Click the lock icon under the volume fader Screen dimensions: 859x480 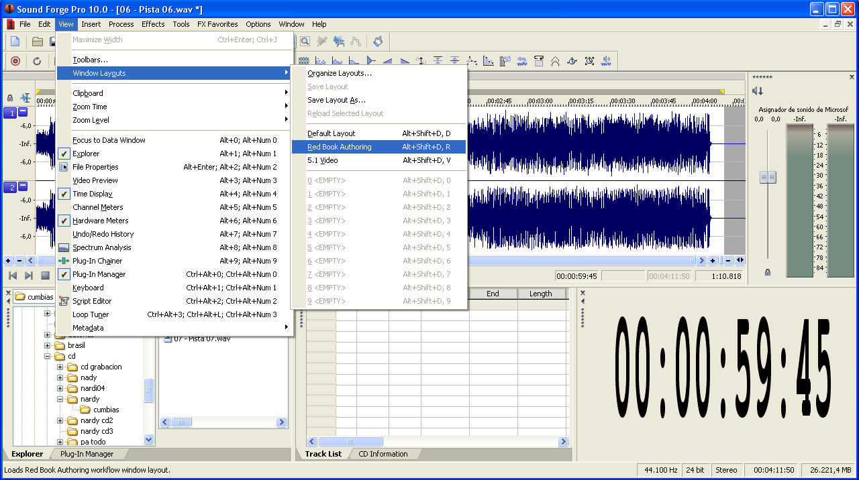click(768, 272)
